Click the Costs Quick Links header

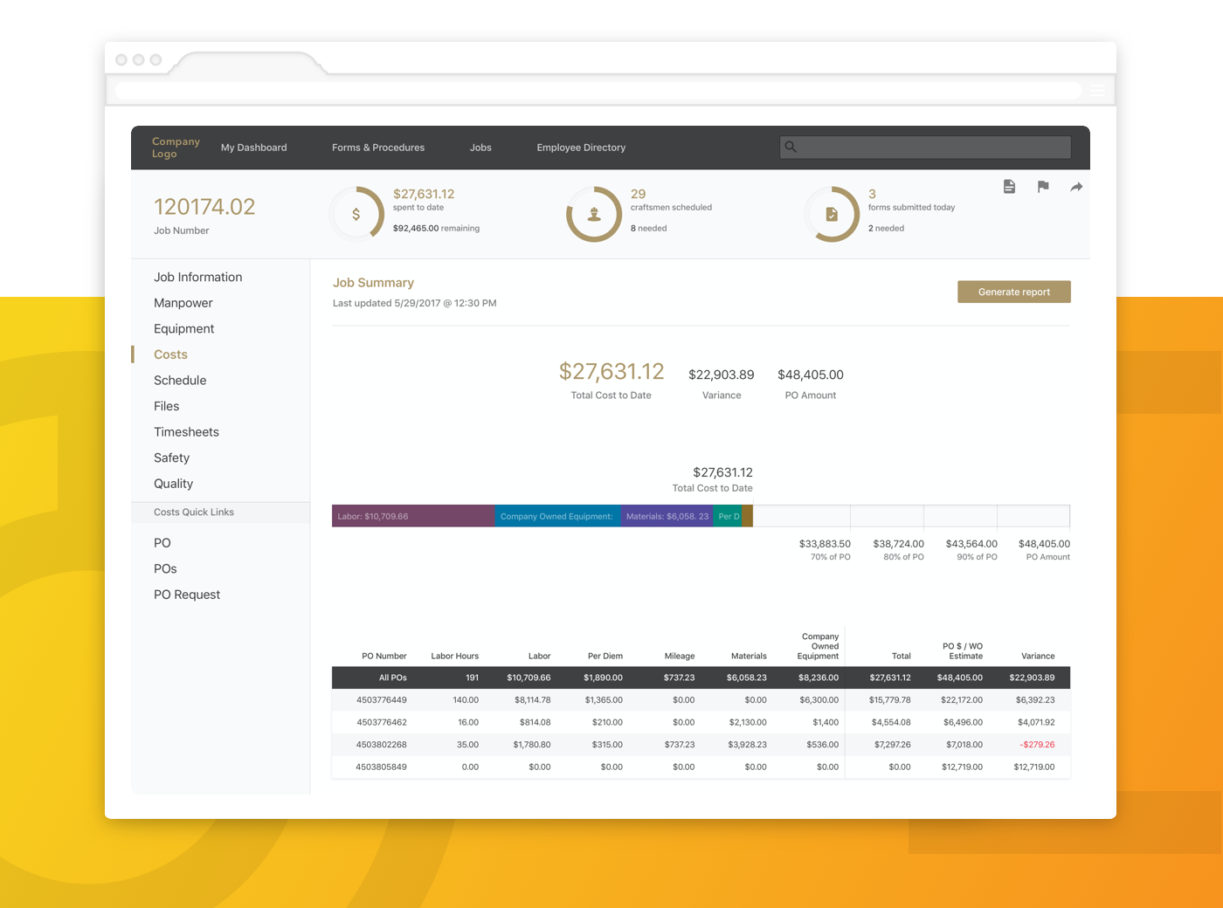pyautogui.click(x=194, y=512)
